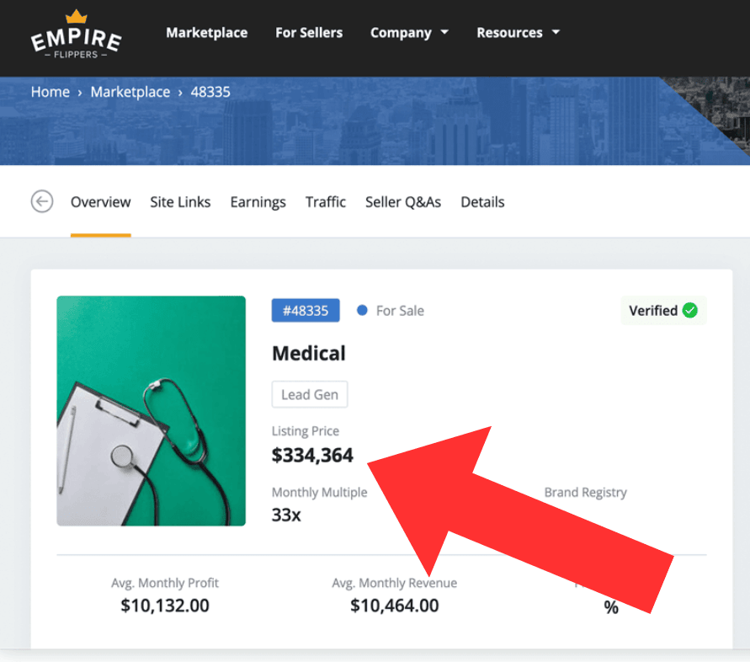Click the Lead Gen tag
This screenshot has height=662, width=750.
(310, 394)
